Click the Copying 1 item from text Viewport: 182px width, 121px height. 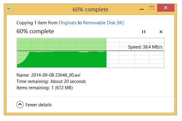click(37, 23)
